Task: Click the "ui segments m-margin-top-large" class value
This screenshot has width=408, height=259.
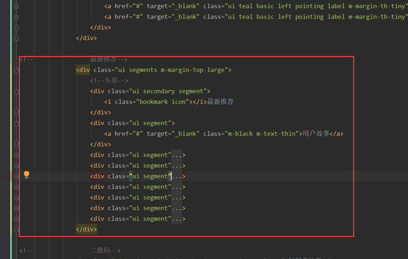Action: coord(172,70)
